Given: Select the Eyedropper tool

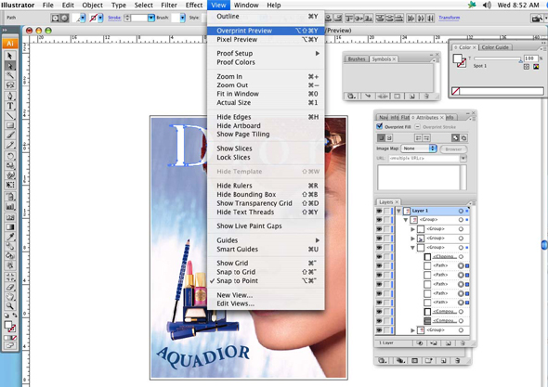Looking at the screenshot, I should [x=10, y=238].
